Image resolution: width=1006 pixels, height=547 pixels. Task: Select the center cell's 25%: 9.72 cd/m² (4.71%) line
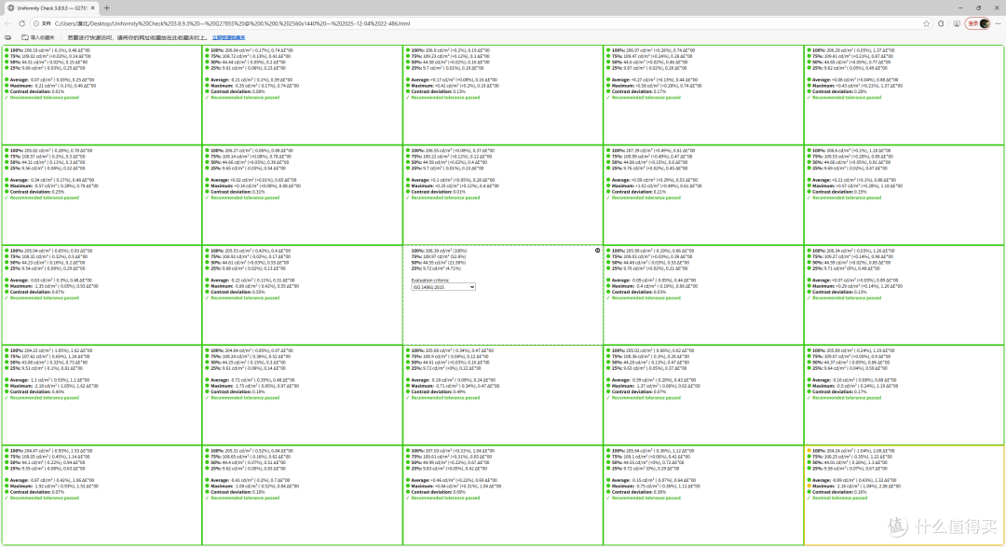438,268
